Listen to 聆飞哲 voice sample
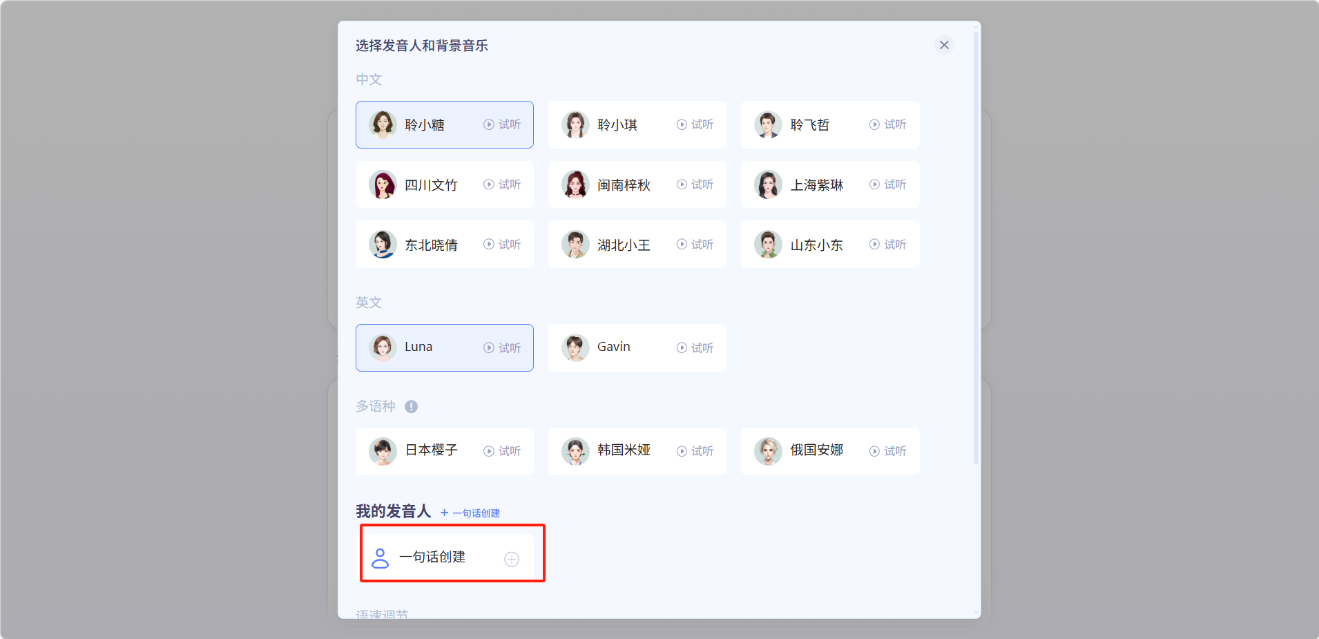 click(x=887, y=124)
